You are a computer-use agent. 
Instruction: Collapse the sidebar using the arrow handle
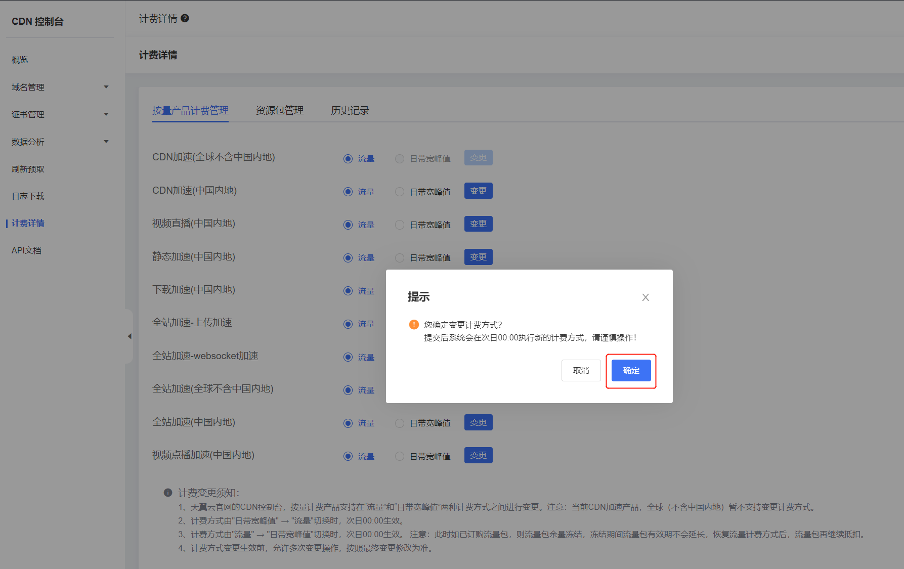[x=130, y=336]
